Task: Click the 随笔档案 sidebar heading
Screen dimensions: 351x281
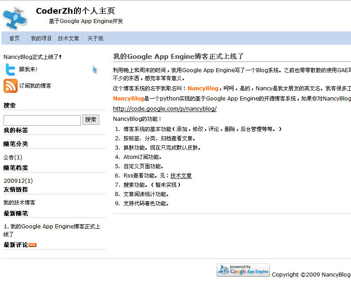Action: pos(16,168)
